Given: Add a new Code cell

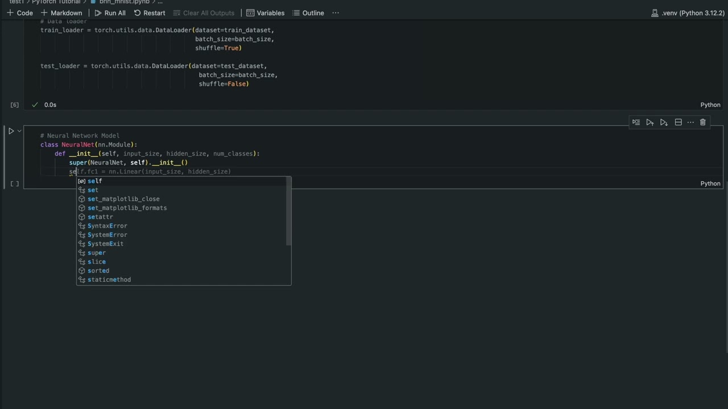Looking at the screenshot, I should [x=19, y=12].
